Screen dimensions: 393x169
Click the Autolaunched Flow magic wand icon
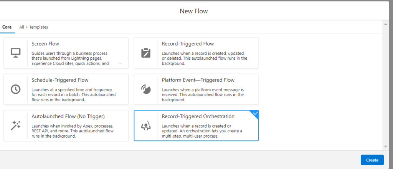point(15,125)
